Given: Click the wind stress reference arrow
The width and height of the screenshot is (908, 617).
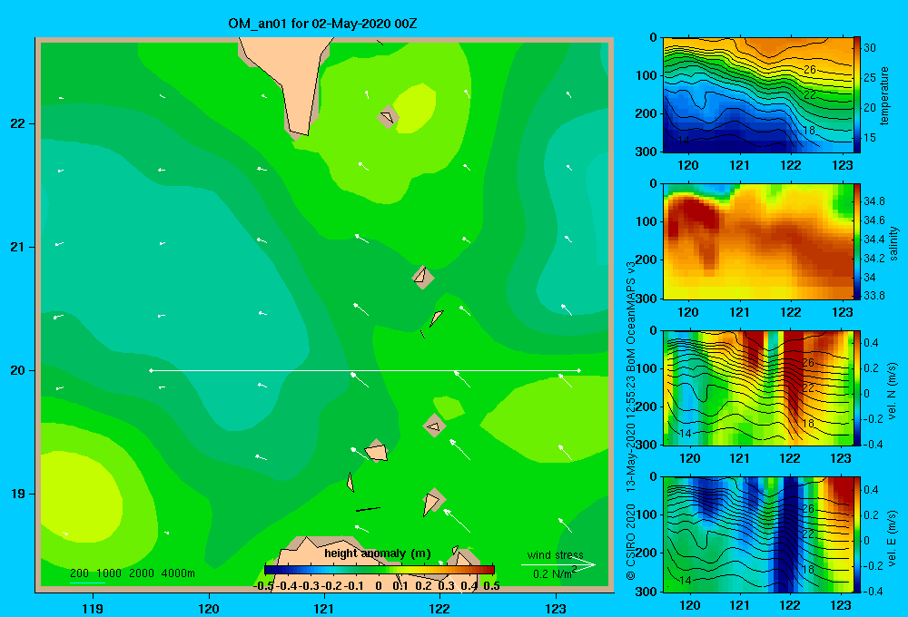Looking at the screenshot, I should [558, 565].
